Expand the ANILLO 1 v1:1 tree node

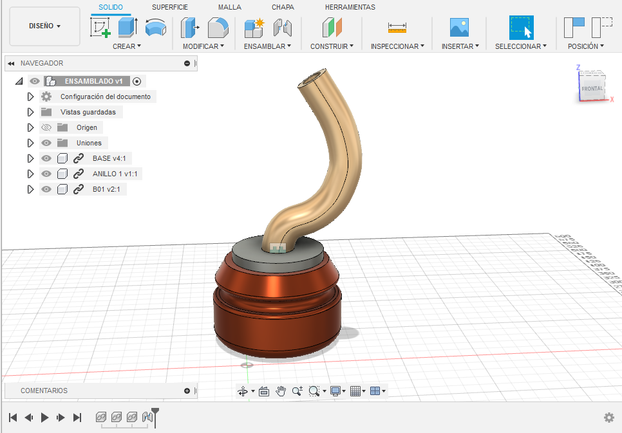coord(30,174)
